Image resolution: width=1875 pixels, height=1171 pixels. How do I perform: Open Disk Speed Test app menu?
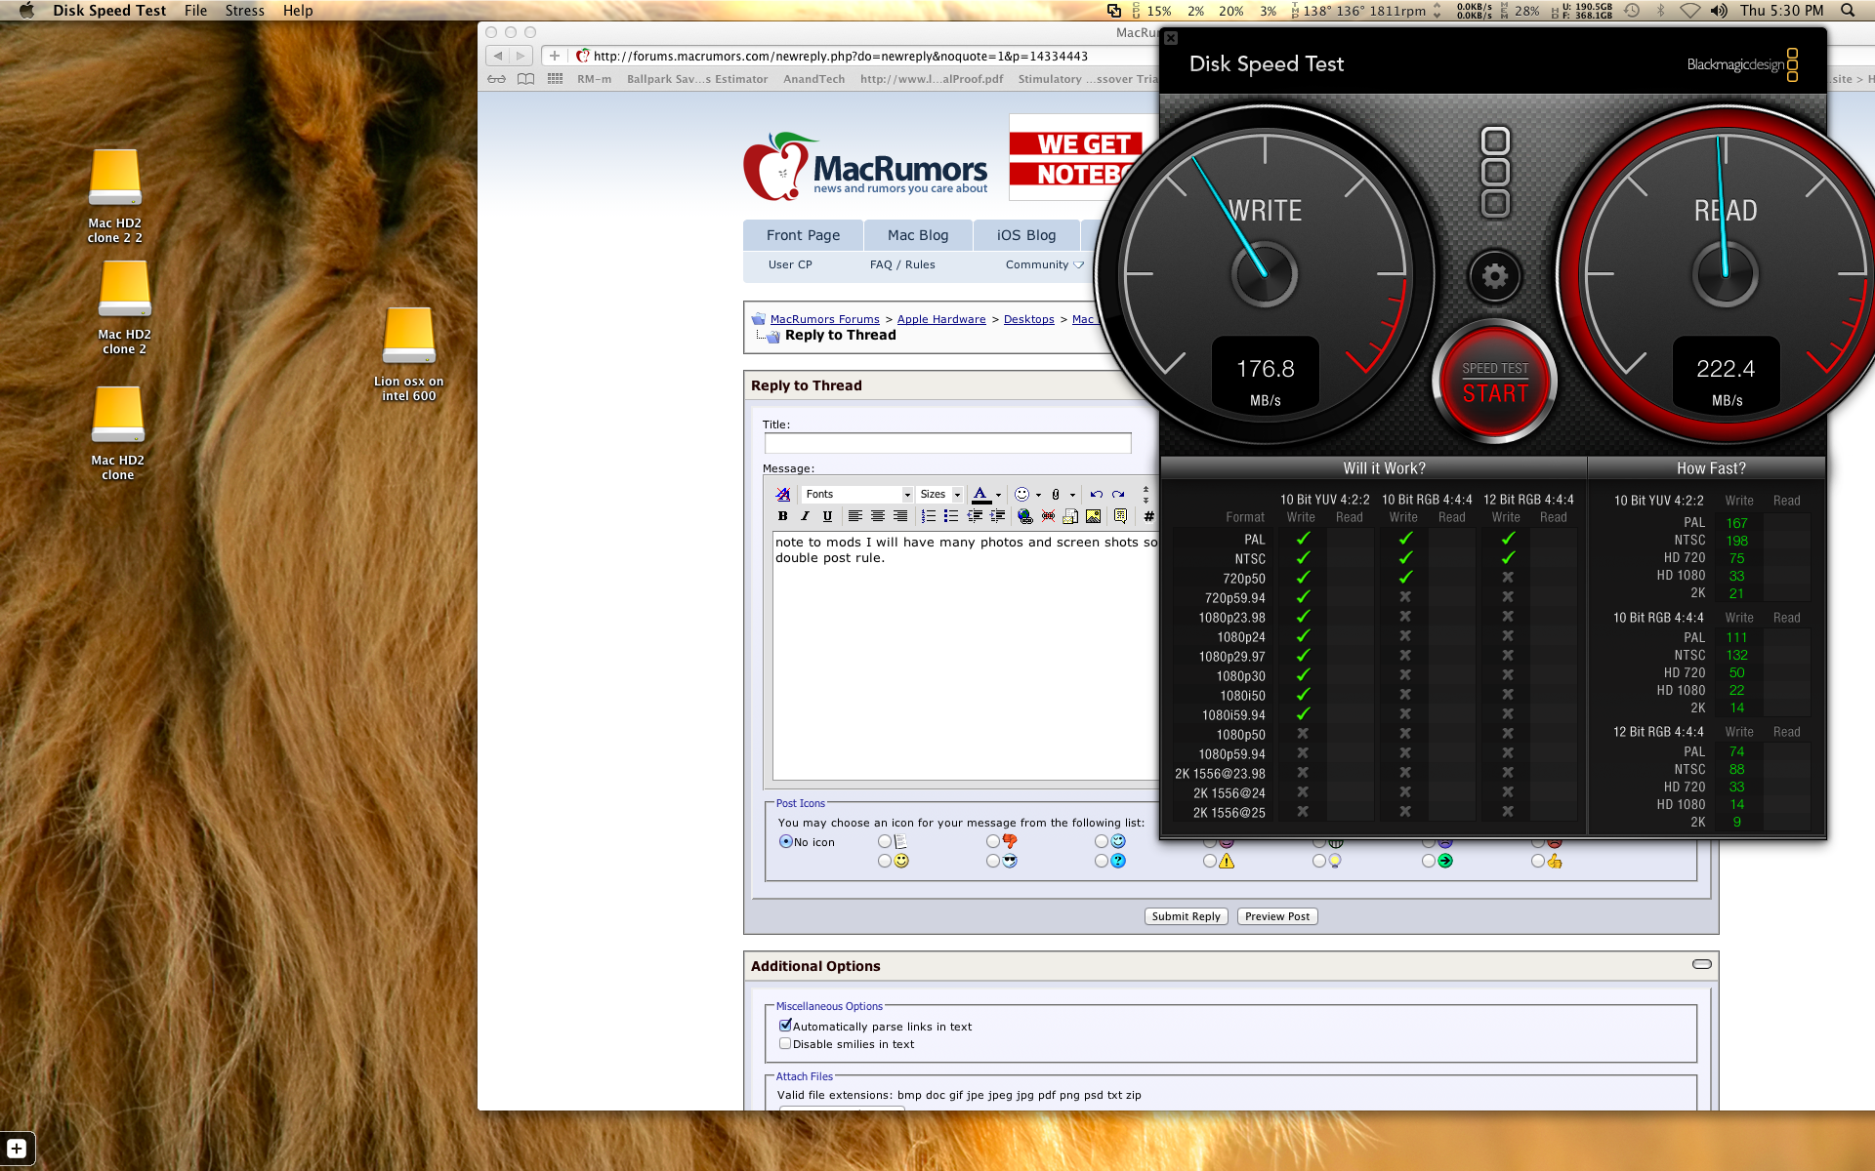coord(109,11)
